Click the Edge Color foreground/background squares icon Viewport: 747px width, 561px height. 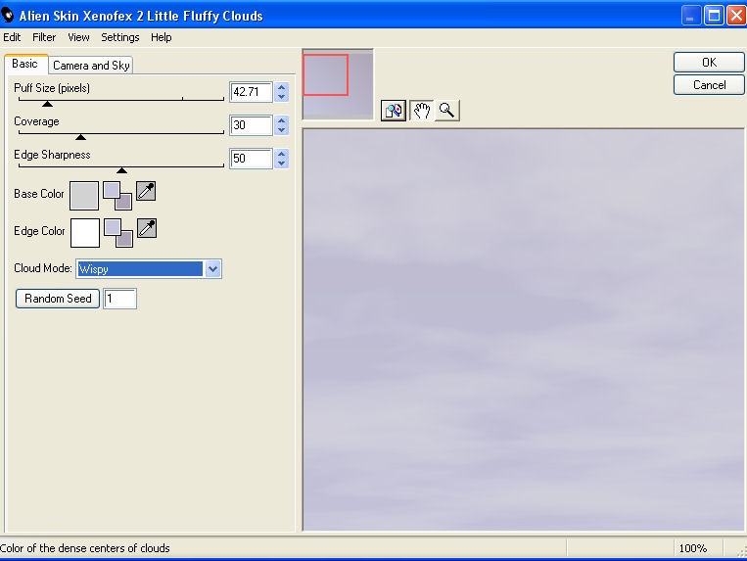point(117,232)
